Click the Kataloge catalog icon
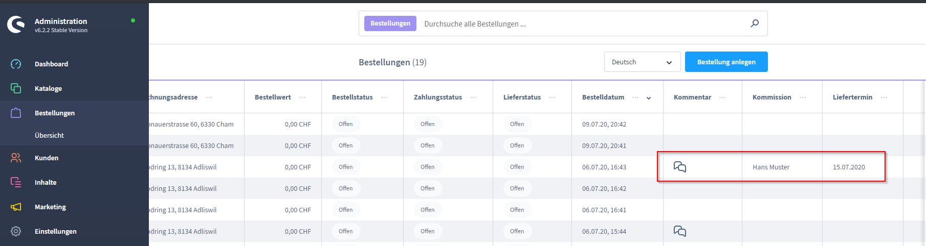The width and height of the screenshot is (926, 246). pyautogui.click(x=16, y=88)
